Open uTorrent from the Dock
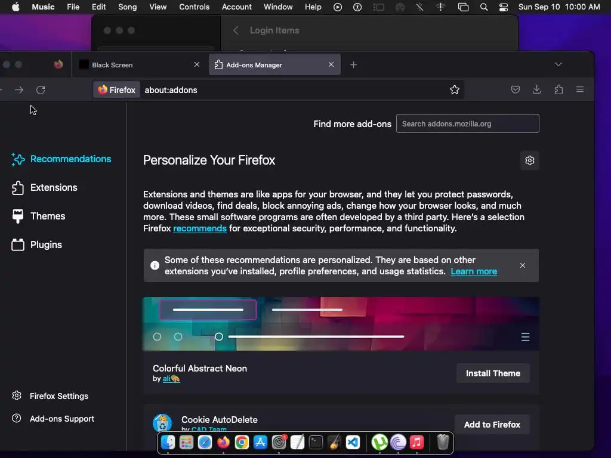 pos(379,442)
